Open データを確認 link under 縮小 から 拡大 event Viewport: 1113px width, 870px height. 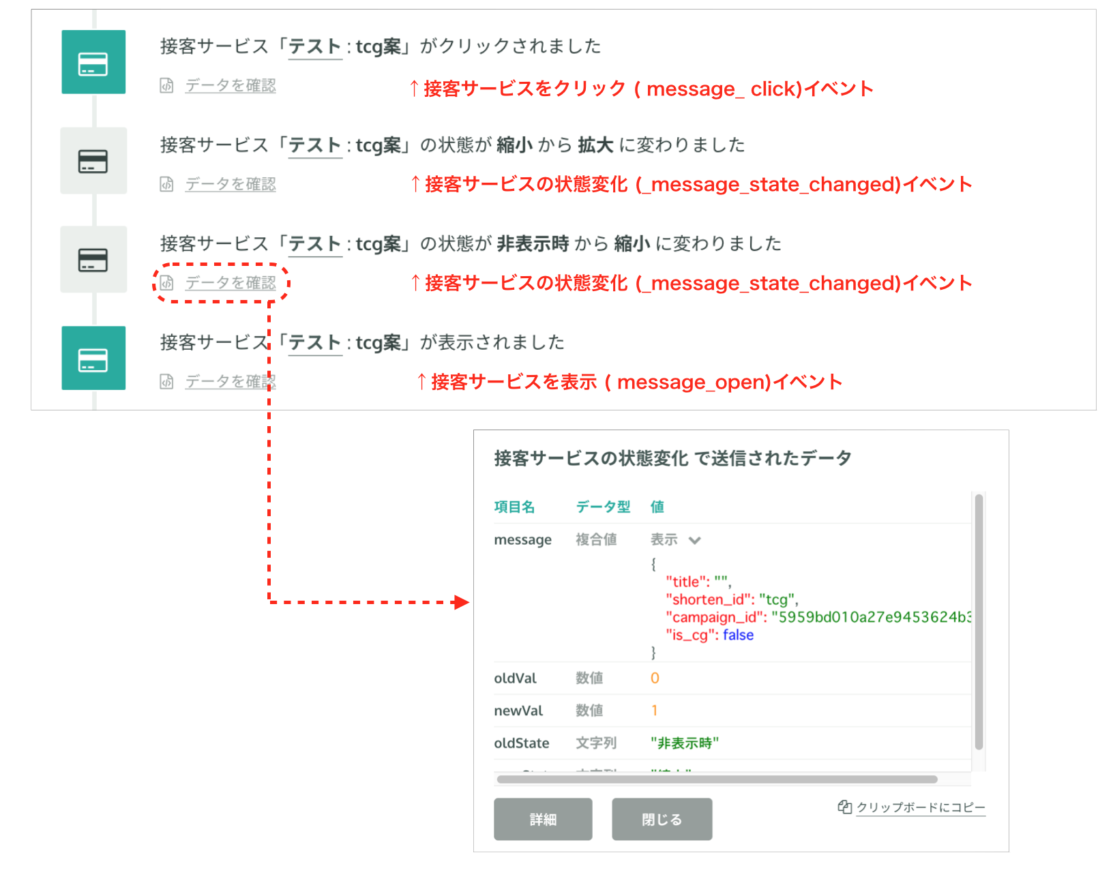(x=231, y=184)
